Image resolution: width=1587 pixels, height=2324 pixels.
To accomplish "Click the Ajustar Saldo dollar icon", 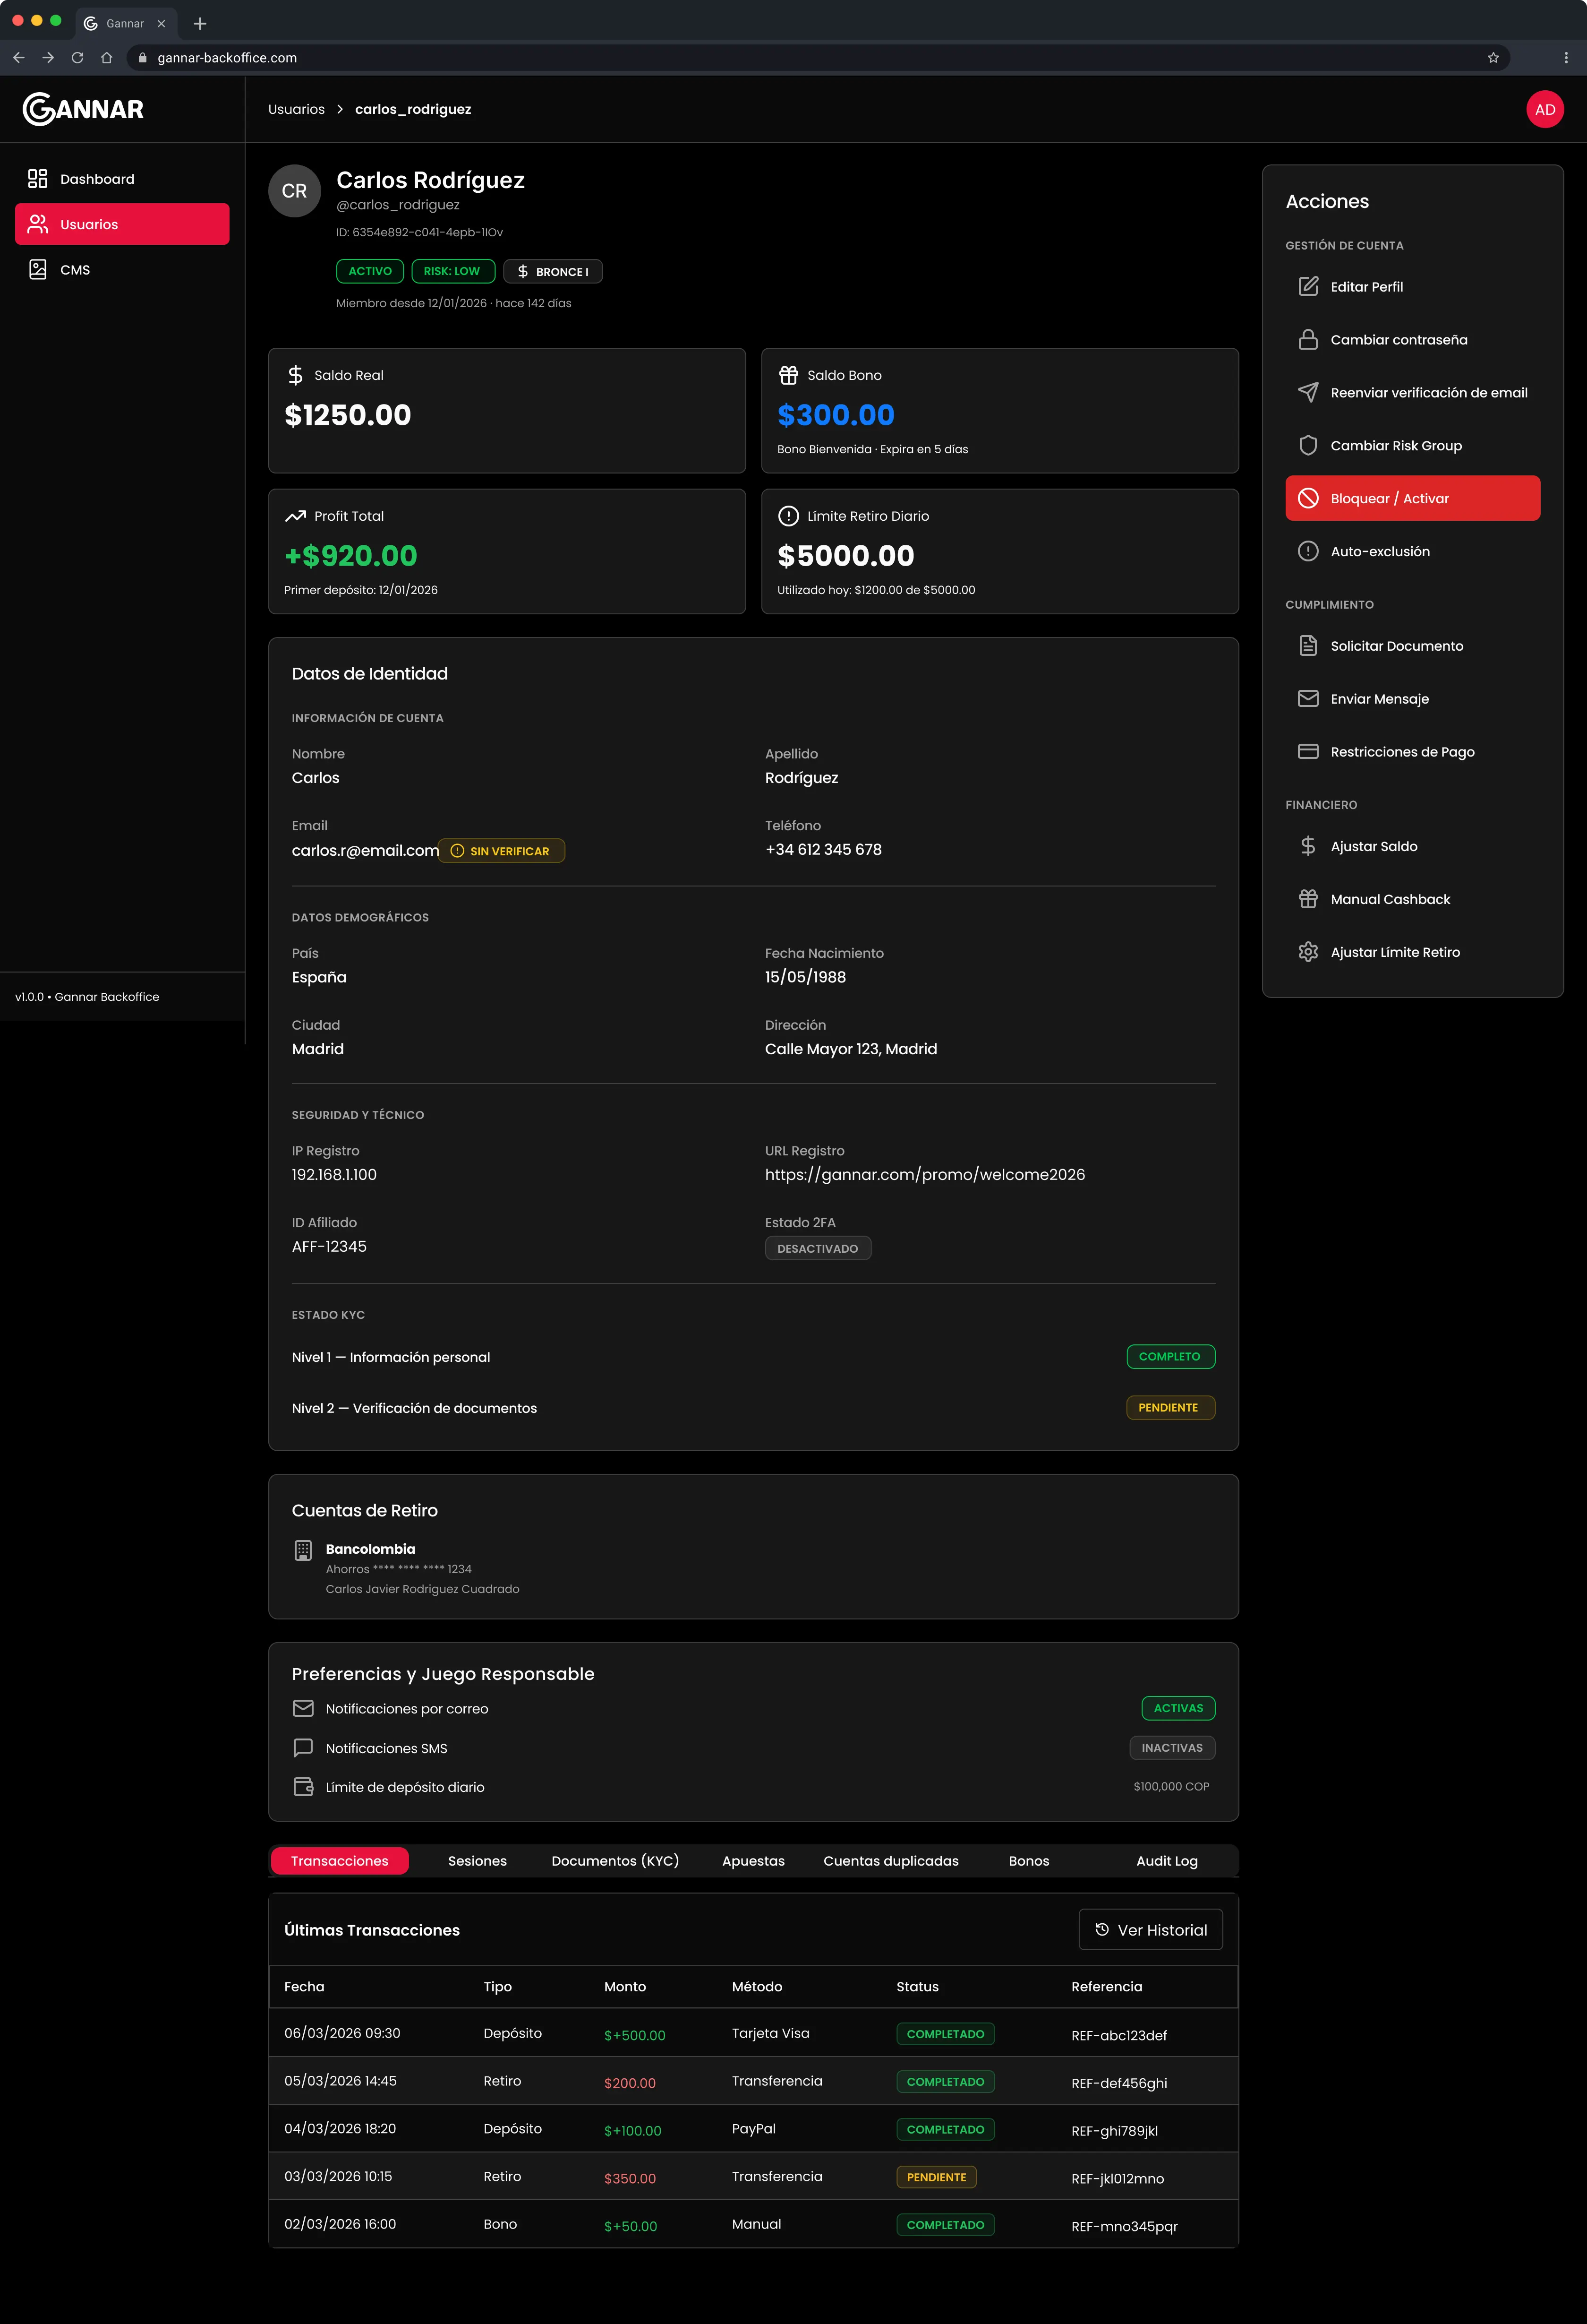I will (x=1307, y=847).
